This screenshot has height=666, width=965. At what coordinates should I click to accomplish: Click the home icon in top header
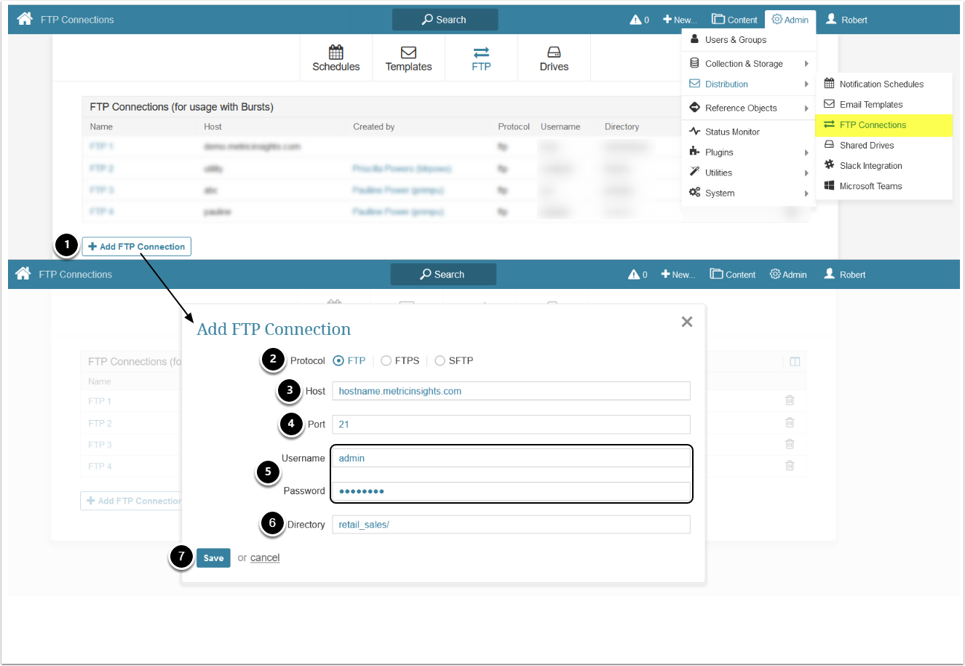pyautogui.click(x=25, y=19)
